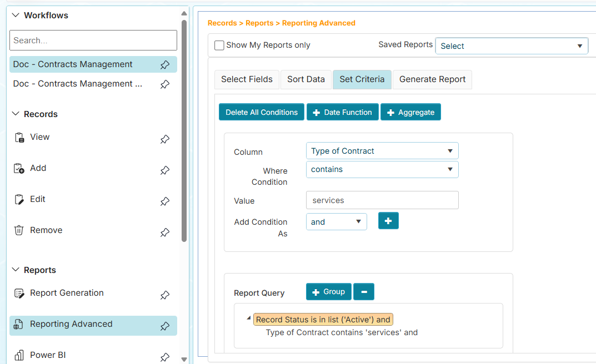Click the Delete All Conditions button
The width and height of the screenshot is (596, 364).
(261, 112)
